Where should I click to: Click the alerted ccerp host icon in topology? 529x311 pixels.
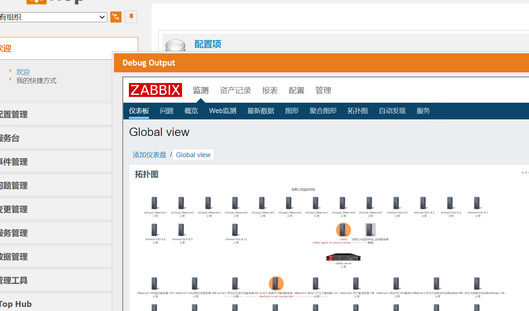tap(343, 230)
